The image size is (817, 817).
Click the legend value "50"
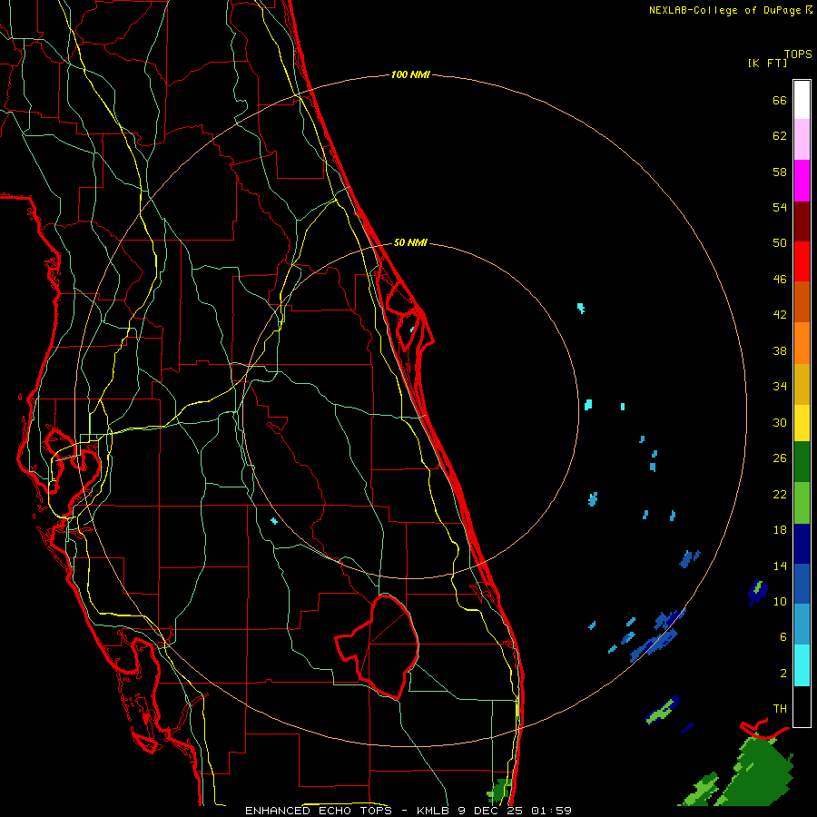pyautogui.click(x=780, y=242)
